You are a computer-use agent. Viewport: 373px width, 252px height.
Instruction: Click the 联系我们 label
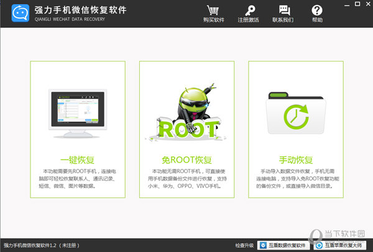(x=283, y=20)
